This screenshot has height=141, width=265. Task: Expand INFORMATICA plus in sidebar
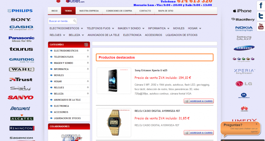pyautogui.click(x=88, y=69)
